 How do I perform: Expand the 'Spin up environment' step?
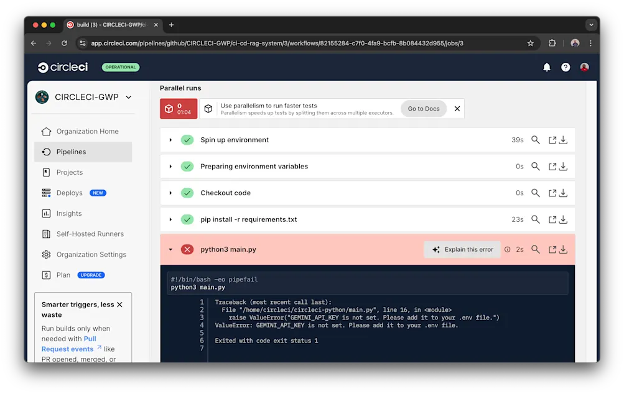(170, 140)
